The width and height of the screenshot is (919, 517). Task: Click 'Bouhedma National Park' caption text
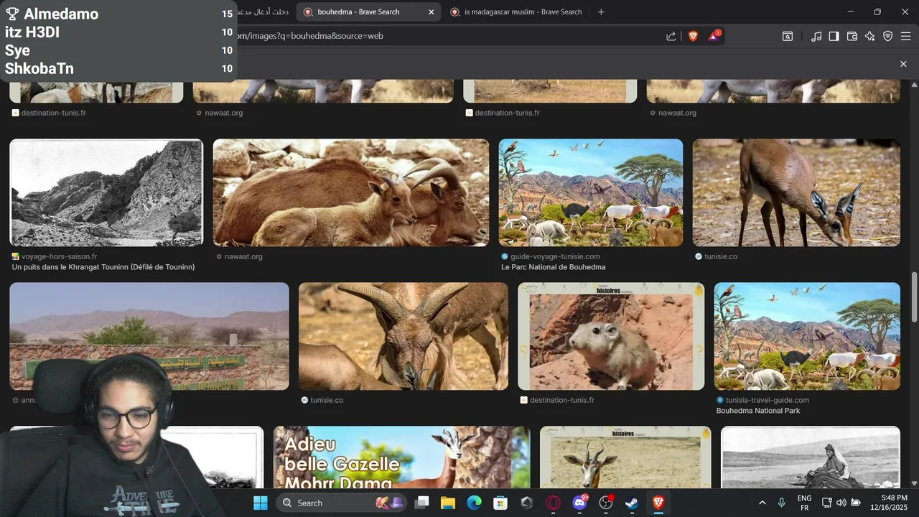pyautogui.click(x=758, y=411)
